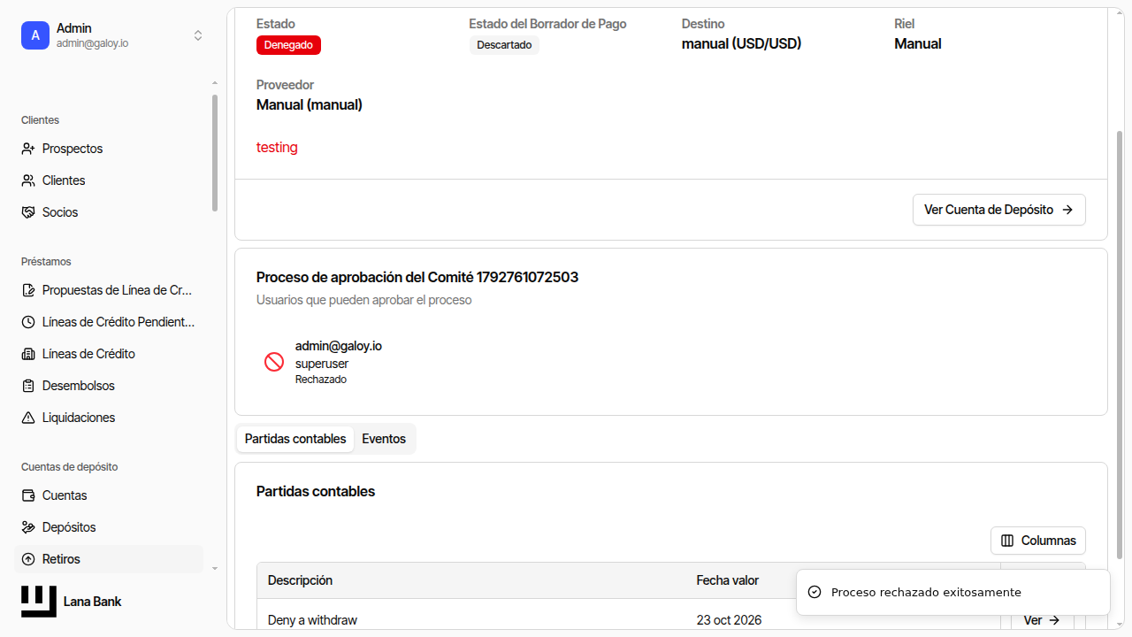Click the 'Manual (manual)' provider value
Viewport: 1132px width, 637px height.
(310, 104)
